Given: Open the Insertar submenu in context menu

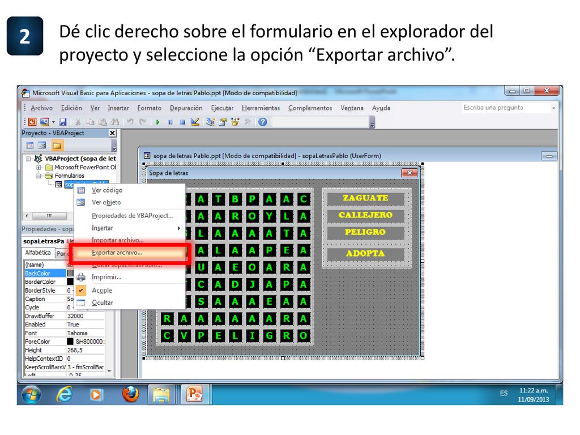Looking at the screenshot, I should click(x=130, y=228).
